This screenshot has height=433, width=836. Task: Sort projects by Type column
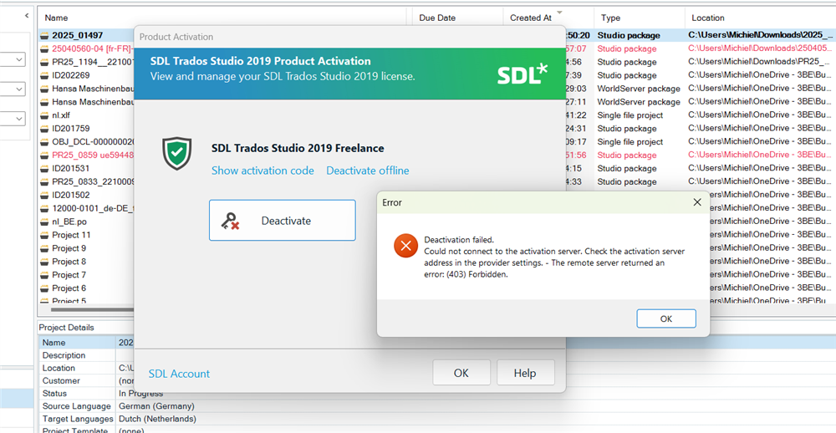click(x=610, y=18)
